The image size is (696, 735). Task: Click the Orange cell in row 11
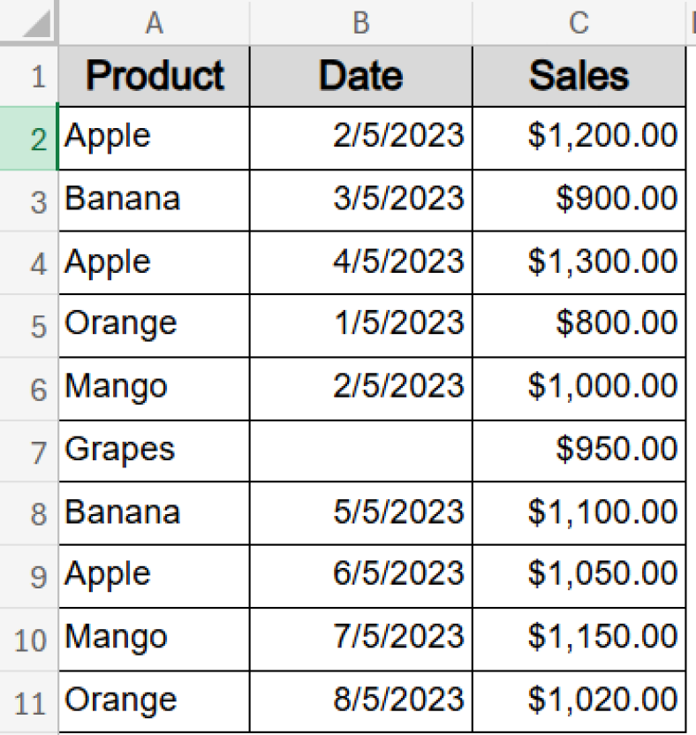click(x=154, y=700)
